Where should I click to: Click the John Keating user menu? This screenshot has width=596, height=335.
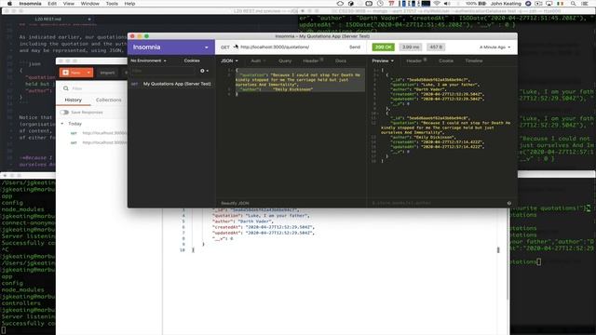click(x=506, y=4)
